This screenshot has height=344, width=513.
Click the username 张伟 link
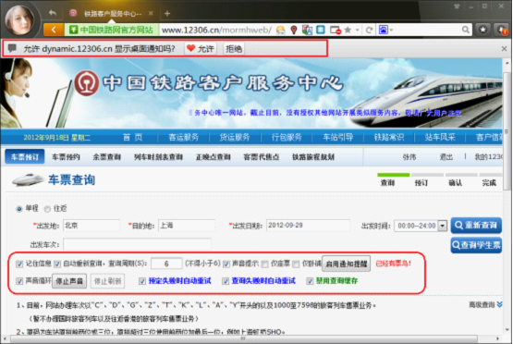point(409,157)
